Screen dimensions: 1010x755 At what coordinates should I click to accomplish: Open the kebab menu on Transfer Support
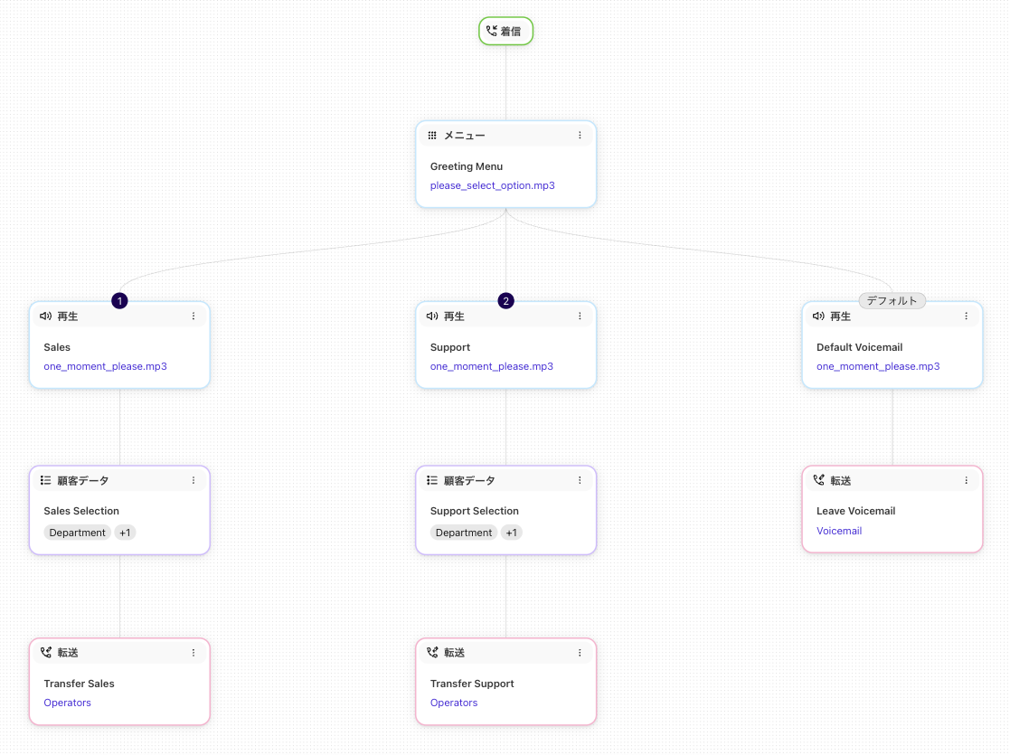pos(580,652)
